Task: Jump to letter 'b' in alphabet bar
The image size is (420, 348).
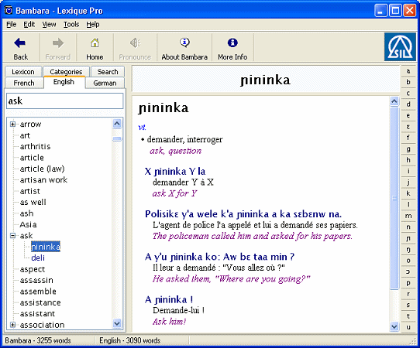Action: (408, 82)
